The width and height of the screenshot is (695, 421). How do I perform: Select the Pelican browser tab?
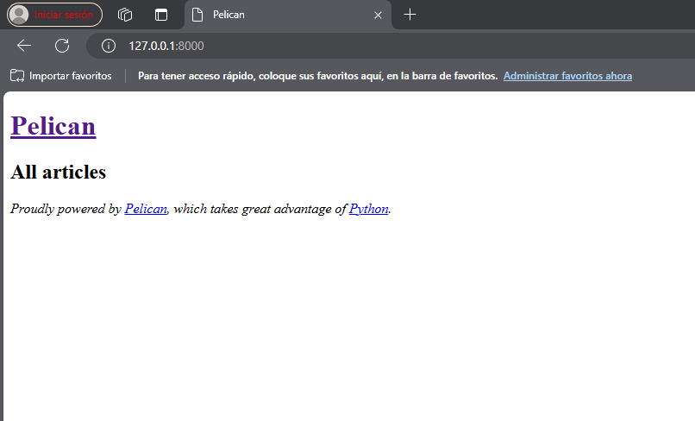(x=287, y=15)
